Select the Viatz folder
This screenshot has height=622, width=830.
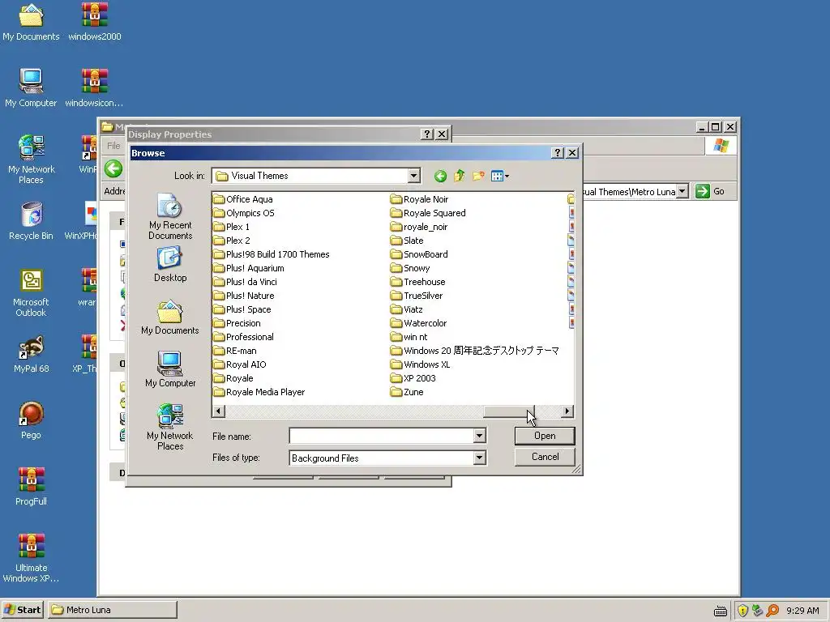tap(407, 309)
